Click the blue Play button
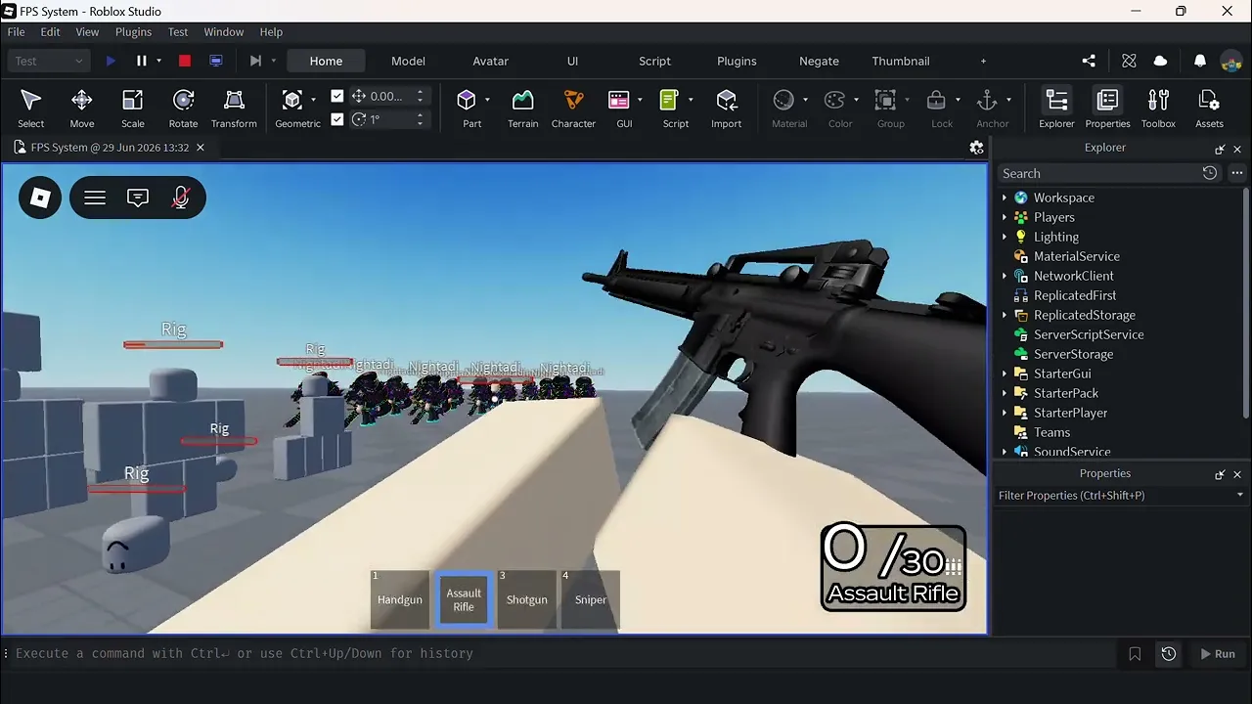Image resolution: width=1252 pixels, height=704 pixels. (x=111, y=61)
